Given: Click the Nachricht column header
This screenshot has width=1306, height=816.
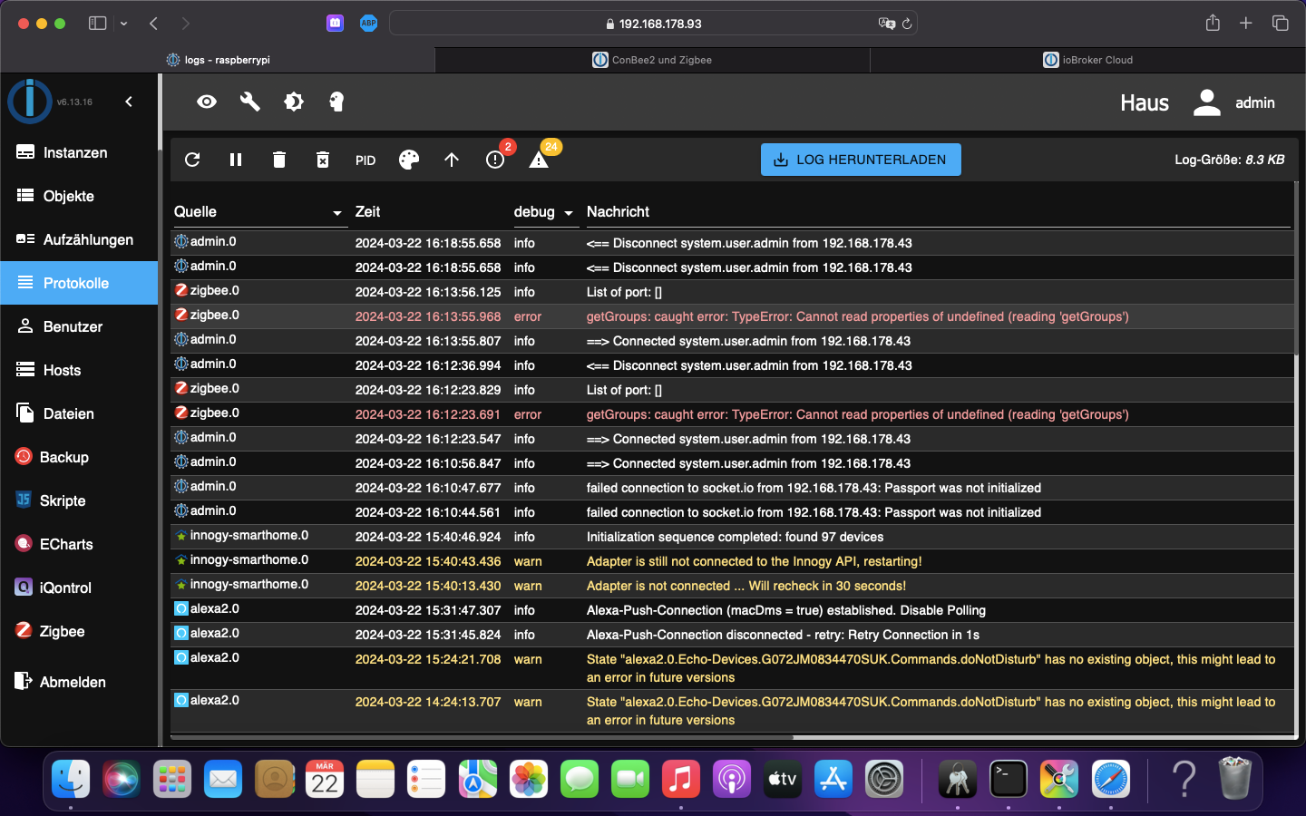Looking at the screenshot, I should pyautogui.click(x=618, y=211).
